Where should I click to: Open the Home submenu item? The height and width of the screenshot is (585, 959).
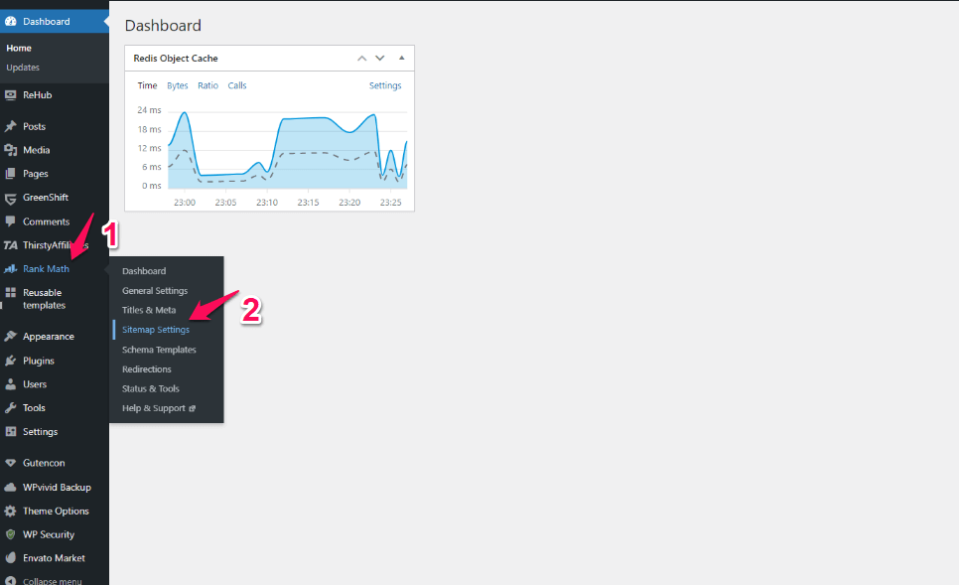[19, 48]
